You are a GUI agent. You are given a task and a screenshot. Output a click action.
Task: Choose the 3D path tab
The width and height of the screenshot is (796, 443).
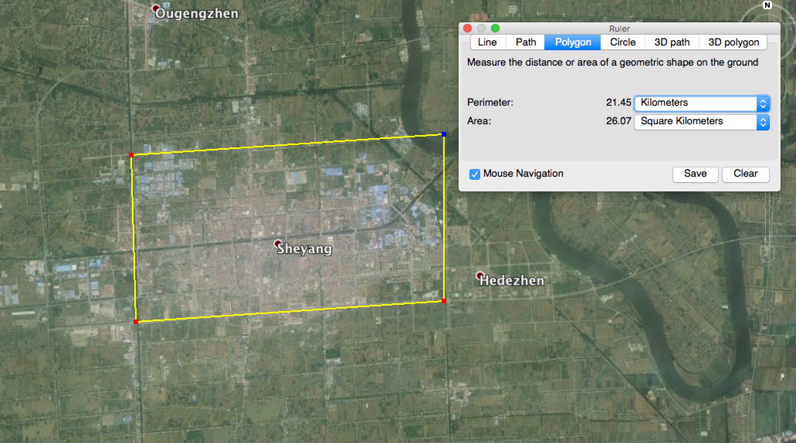[672, 42]
